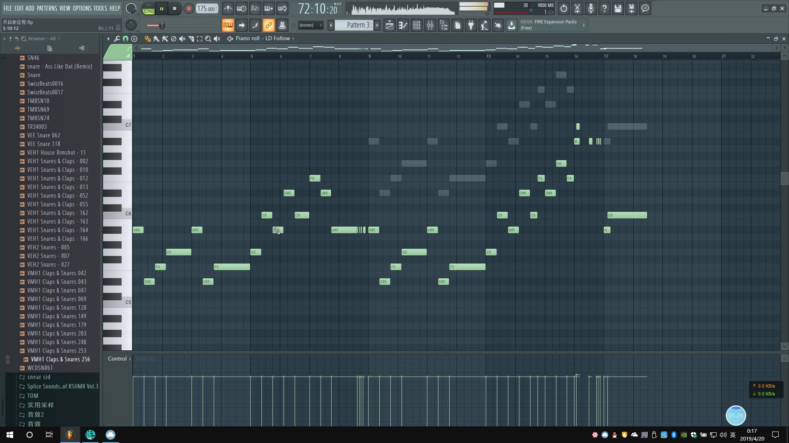Switch SONG/PAT playback mode
The height and width of the screenshot is (443, 789).
click(148, 9)
